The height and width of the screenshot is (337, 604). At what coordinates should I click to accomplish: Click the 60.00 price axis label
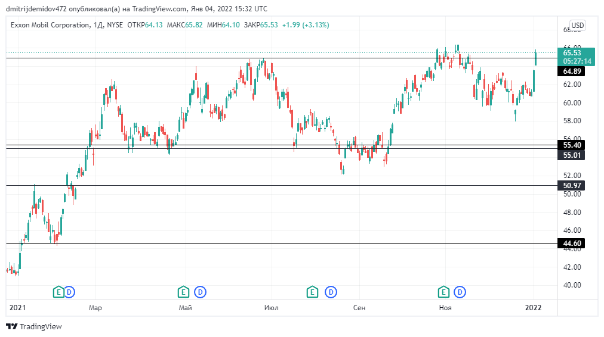tap(572, 102)
